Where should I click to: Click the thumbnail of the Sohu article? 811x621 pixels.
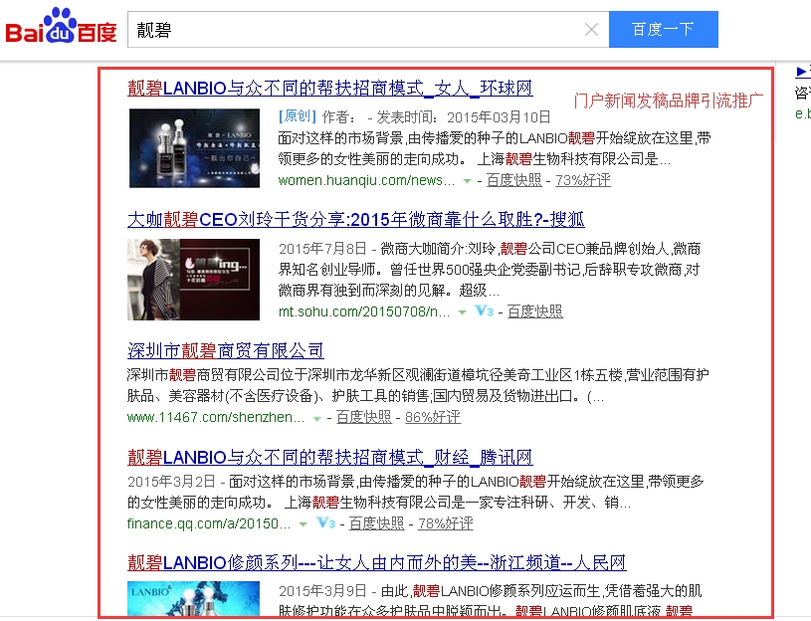point(194,280)
